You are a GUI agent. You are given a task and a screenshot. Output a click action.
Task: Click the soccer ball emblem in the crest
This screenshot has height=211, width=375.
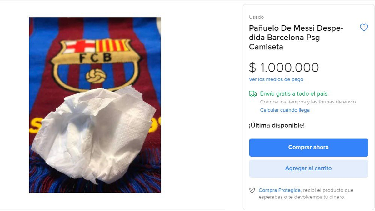coord(96,76)
